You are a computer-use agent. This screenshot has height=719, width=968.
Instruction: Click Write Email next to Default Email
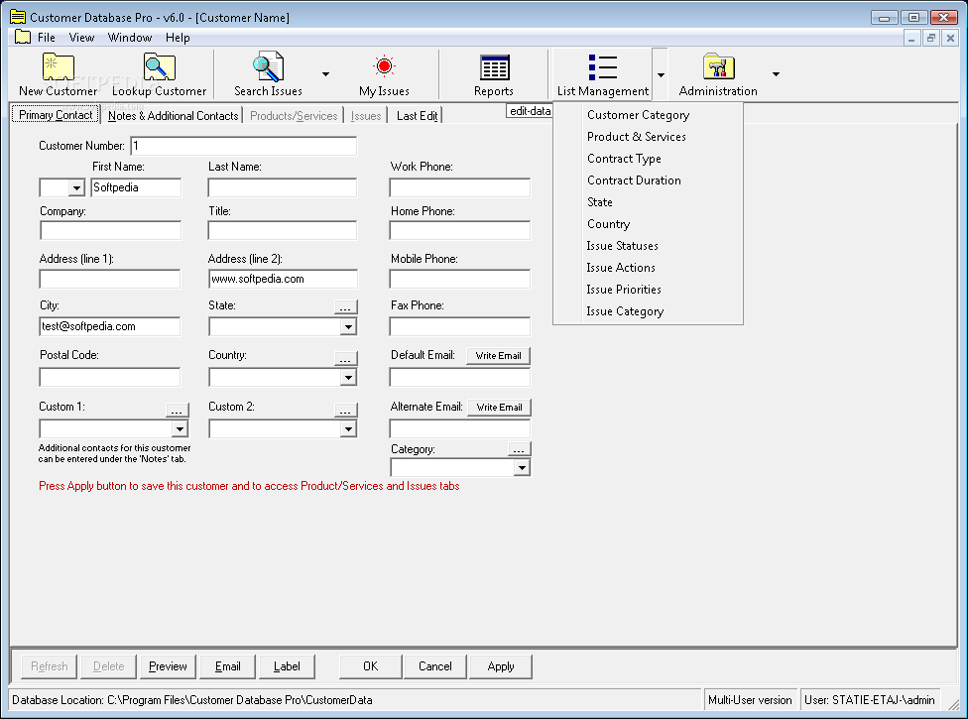click(498, 355)
